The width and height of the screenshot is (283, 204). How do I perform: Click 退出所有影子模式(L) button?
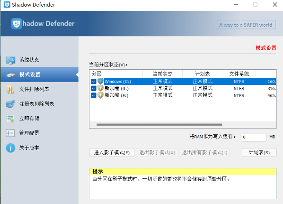tap(204, 153)
